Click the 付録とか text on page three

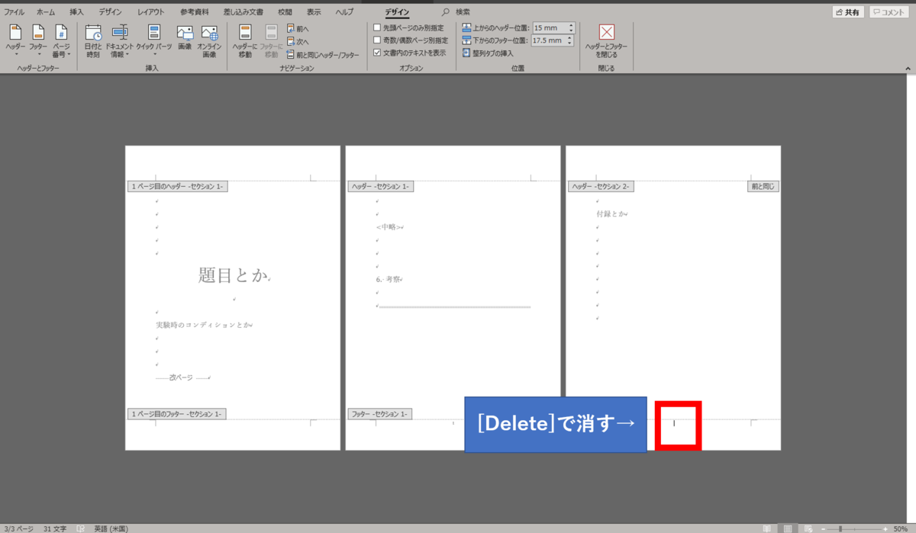click(x=610, y=214)
